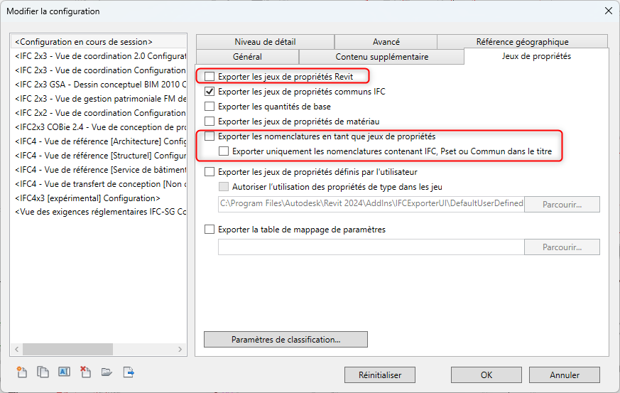Viewport: 620px width, 393px height.
Task: Click the rename configuration icon
Action: coord(64,372)
